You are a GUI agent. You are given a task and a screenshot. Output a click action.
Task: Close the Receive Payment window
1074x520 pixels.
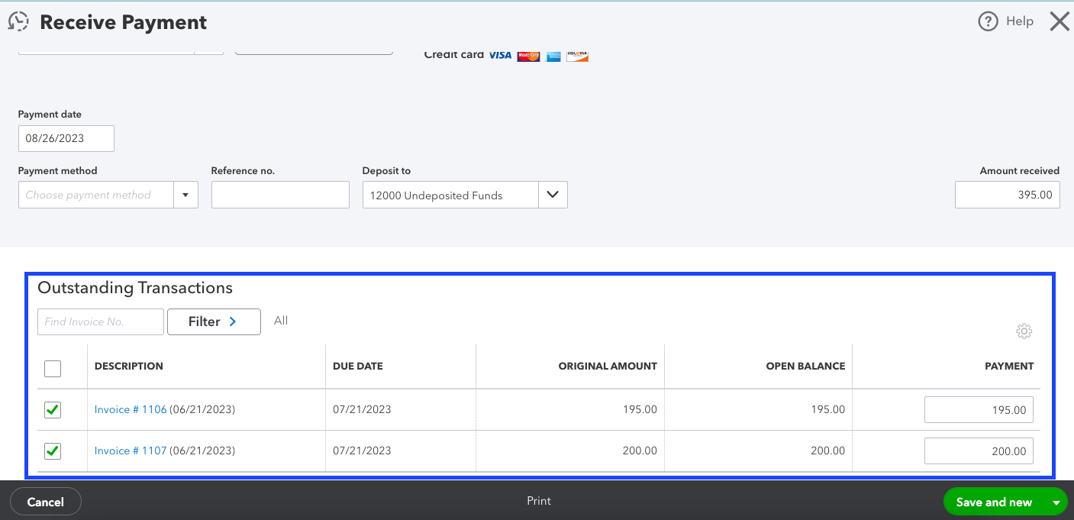1059,21
